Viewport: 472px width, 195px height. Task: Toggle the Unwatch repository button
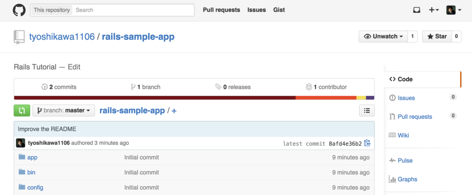(383, 36)
